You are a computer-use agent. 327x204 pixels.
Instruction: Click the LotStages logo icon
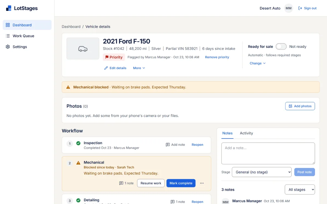9,8
